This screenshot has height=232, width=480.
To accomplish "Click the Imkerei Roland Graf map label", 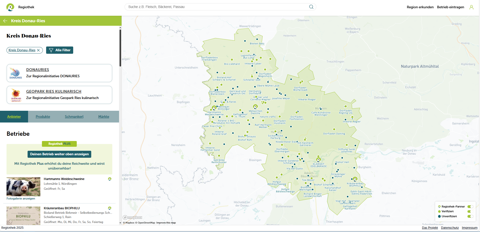I will (219, 133).
